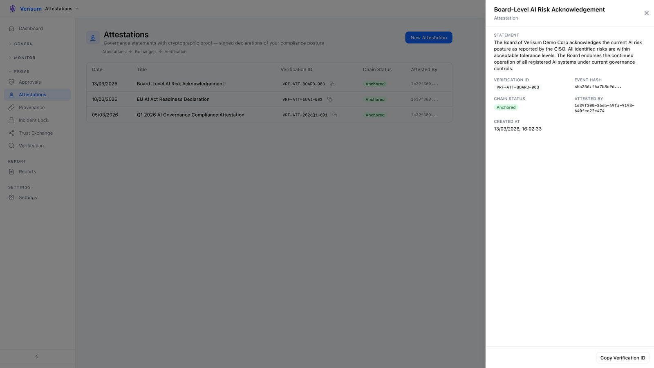Collapse the Prove section in the sidebar
654x368 pixels.
(x=21, y=72)
